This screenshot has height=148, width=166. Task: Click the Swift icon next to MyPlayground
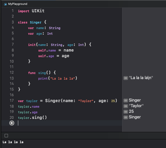pyautogui.click(x=5, y=4)
